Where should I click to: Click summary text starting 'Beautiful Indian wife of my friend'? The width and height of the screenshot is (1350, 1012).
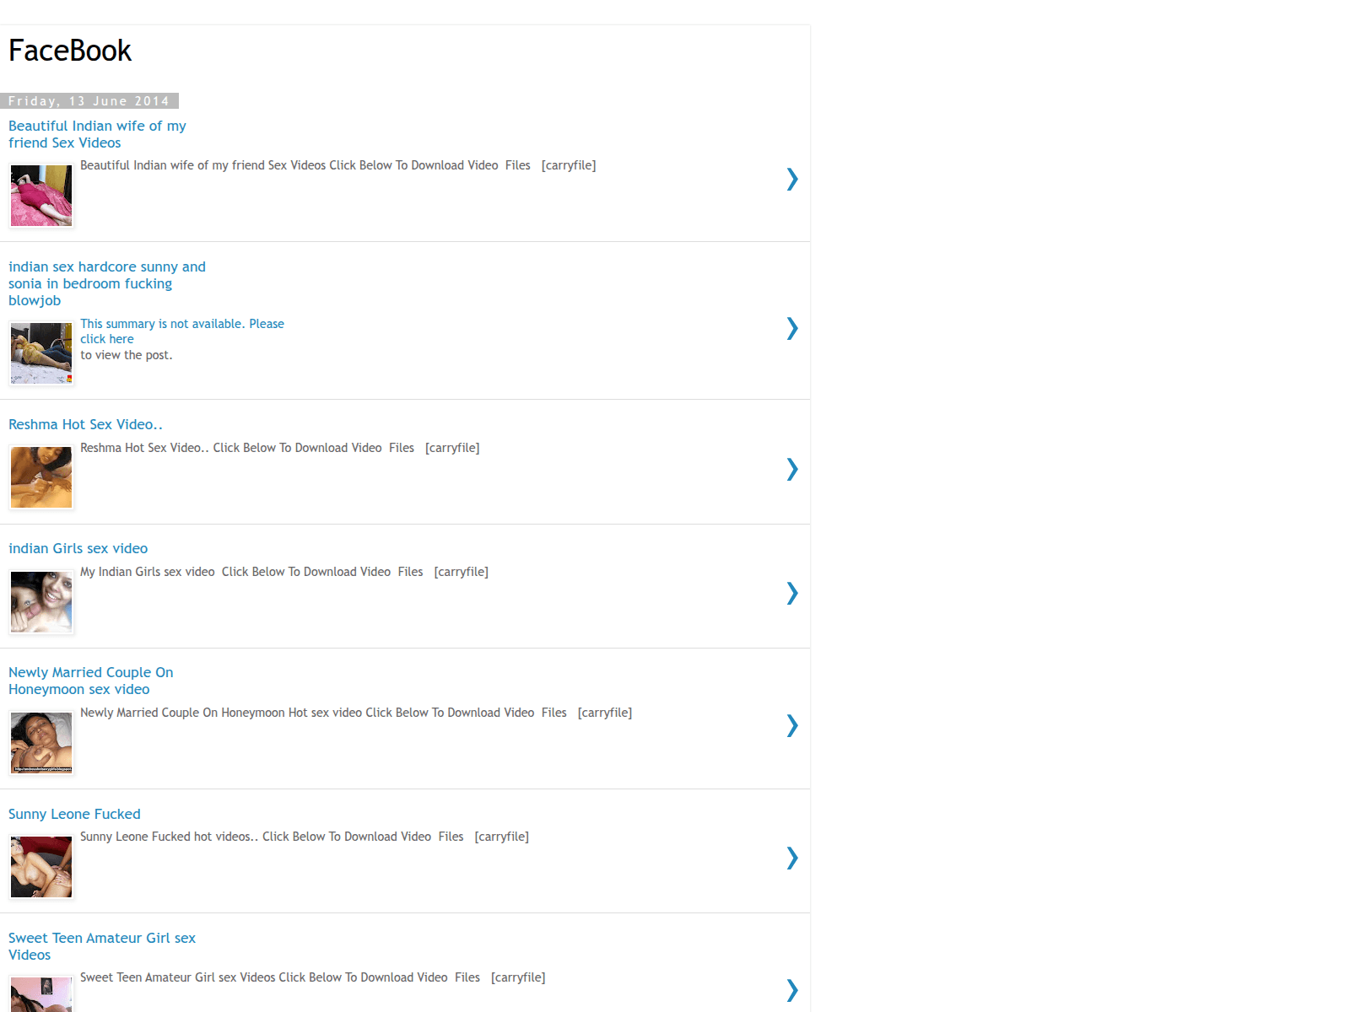[x=337, y=165]
